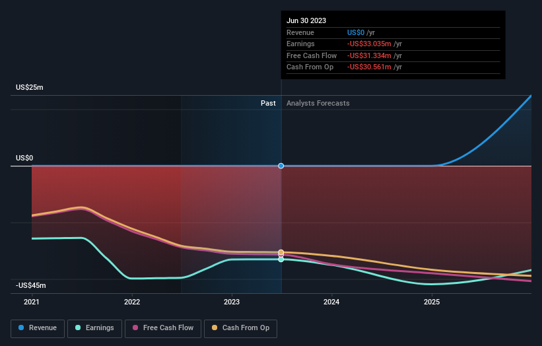Click the 2024 x-axis label
The height and width of the screenshot is (346, 542).
331,302
